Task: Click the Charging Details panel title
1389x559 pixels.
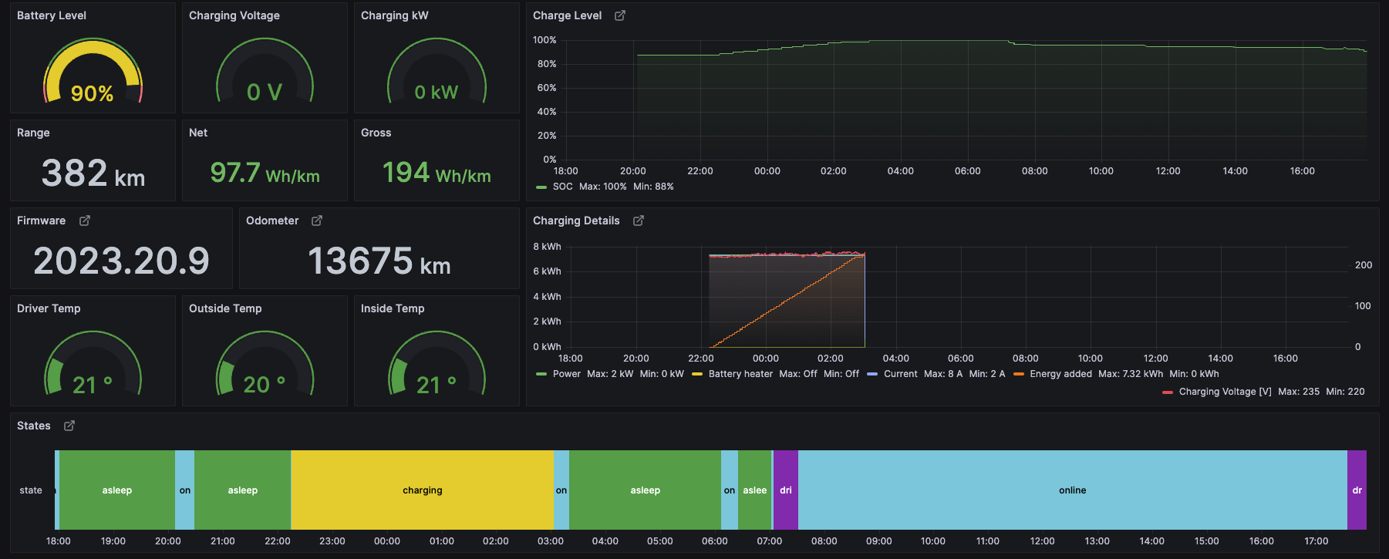Action: coord(576,221)
